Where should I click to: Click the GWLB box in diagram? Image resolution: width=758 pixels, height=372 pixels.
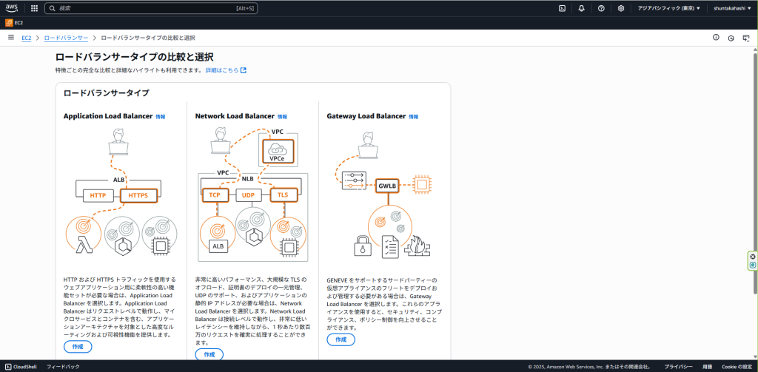click(388, 185)
